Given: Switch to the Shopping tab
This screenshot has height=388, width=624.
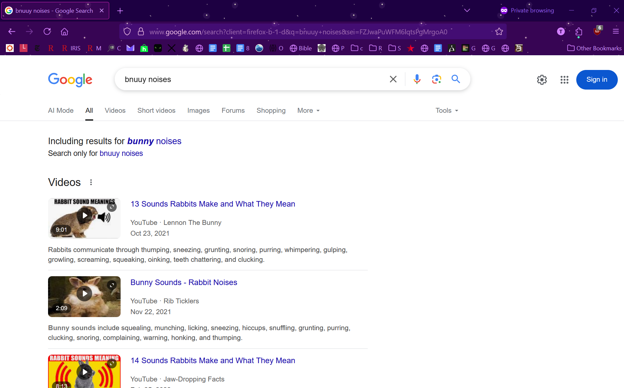Looking at the screenshot, I should coord(271,110).
